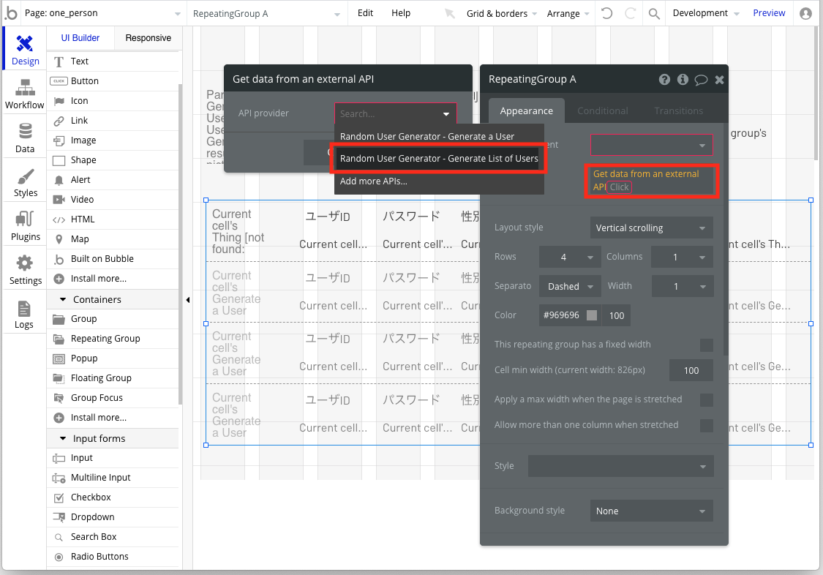Click the undo arrow icon
823x575 pixels.
point(606,13)
